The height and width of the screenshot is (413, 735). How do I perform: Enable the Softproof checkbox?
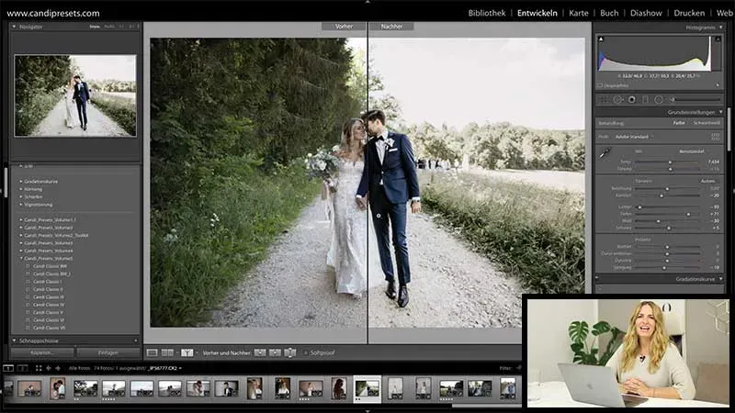pos(305,352)
